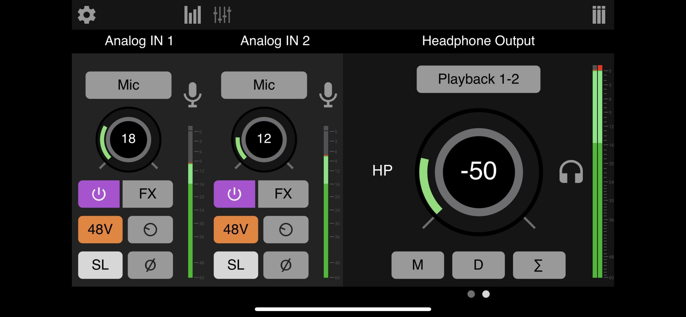The image size is (686, 317).
Task: Toggle the purple power button on Analog IN 2
Action: [x=234, y=194]
